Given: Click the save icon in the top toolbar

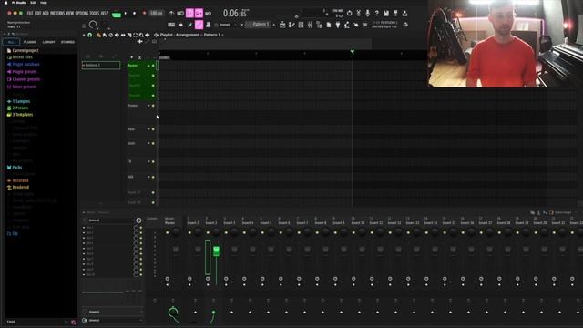Looking at the screenshot, I should point(386,14).
